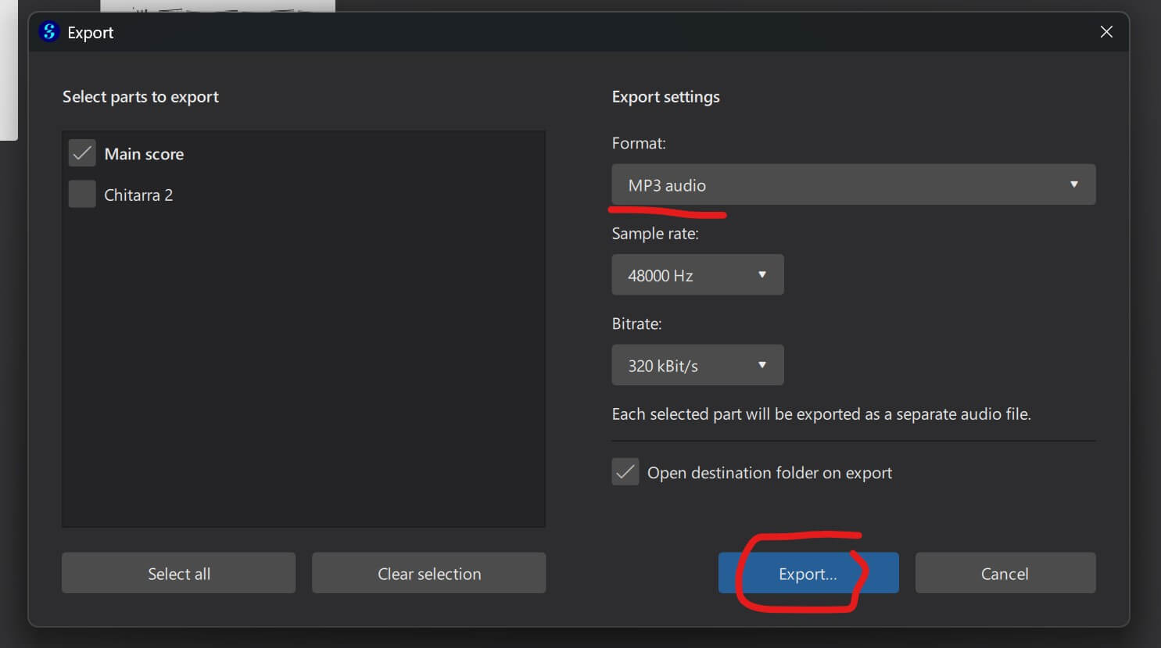The image size is (1161, 648).
Task: Click the Export title text in the title bar
Action: (91, 33)
